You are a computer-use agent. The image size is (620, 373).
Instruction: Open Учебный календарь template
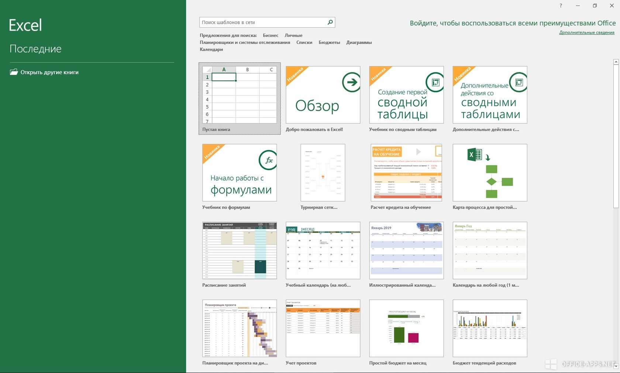(323, 250)
